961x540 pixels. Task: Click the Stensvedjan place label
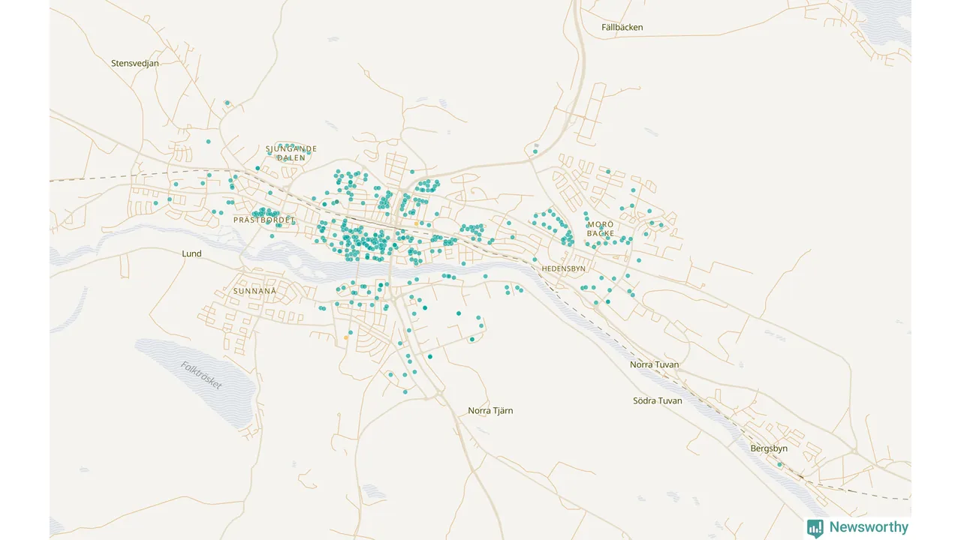[135, 64]
